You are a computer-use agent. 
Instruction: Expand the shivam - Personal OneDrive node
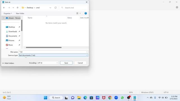click(x=3, y=18)
